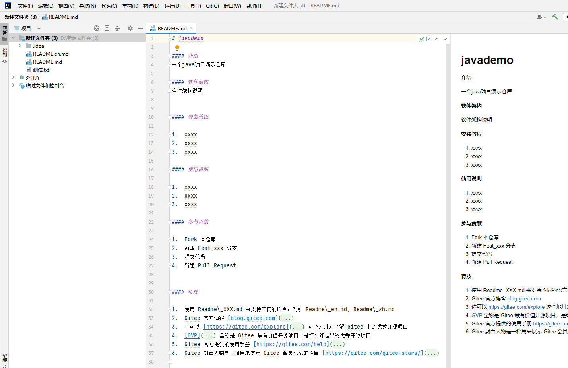The image size is (568, 368).
Task: Go to previous highlighted problem up arrow
Action: click(x=437, y=39)
